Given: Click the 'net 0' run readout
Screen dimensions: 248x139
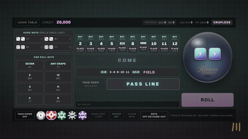Looking at the screenshot, I should point(171,22).
